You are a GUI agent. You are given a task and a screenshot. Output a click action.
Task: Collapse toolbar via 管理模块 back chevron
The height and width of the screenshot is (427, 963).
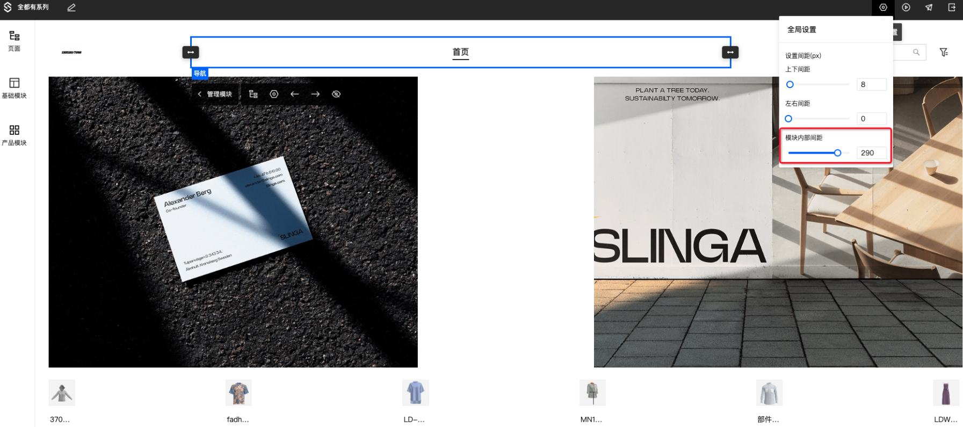click(200, 94)
